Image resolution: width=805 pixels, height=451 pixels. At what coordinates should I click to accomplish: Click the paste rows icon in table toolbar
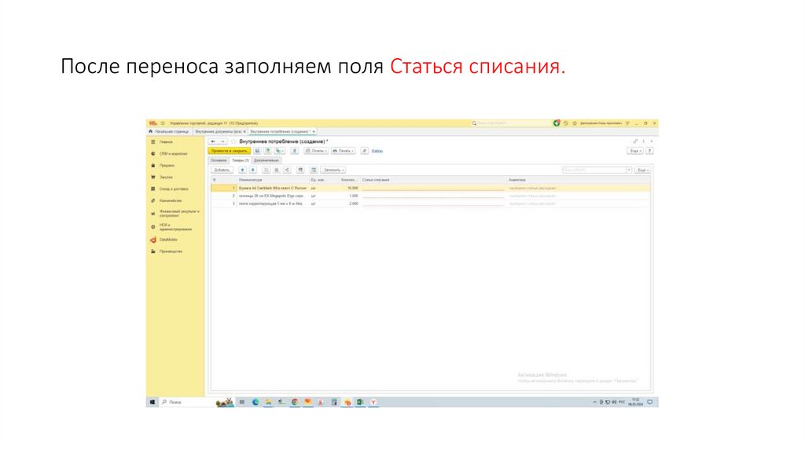coord(276,170)
